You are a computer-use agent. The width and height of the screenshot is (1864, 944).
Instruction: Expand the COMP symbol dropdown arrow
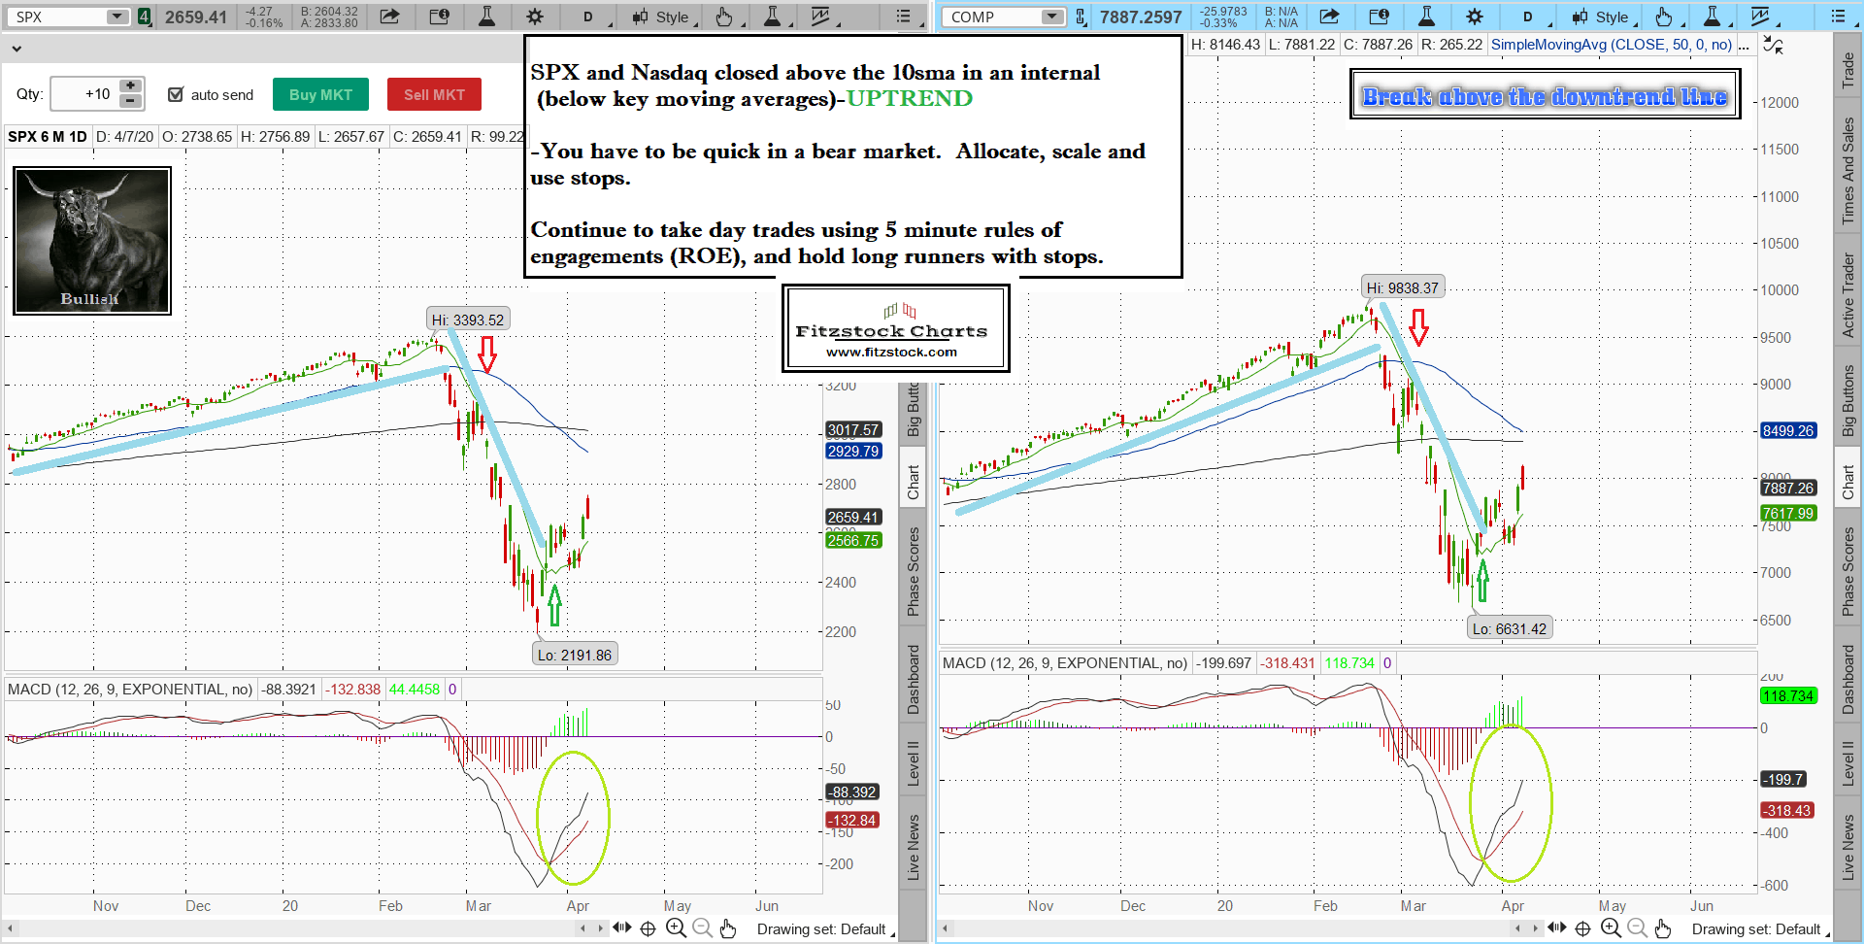click(1052, 17)
